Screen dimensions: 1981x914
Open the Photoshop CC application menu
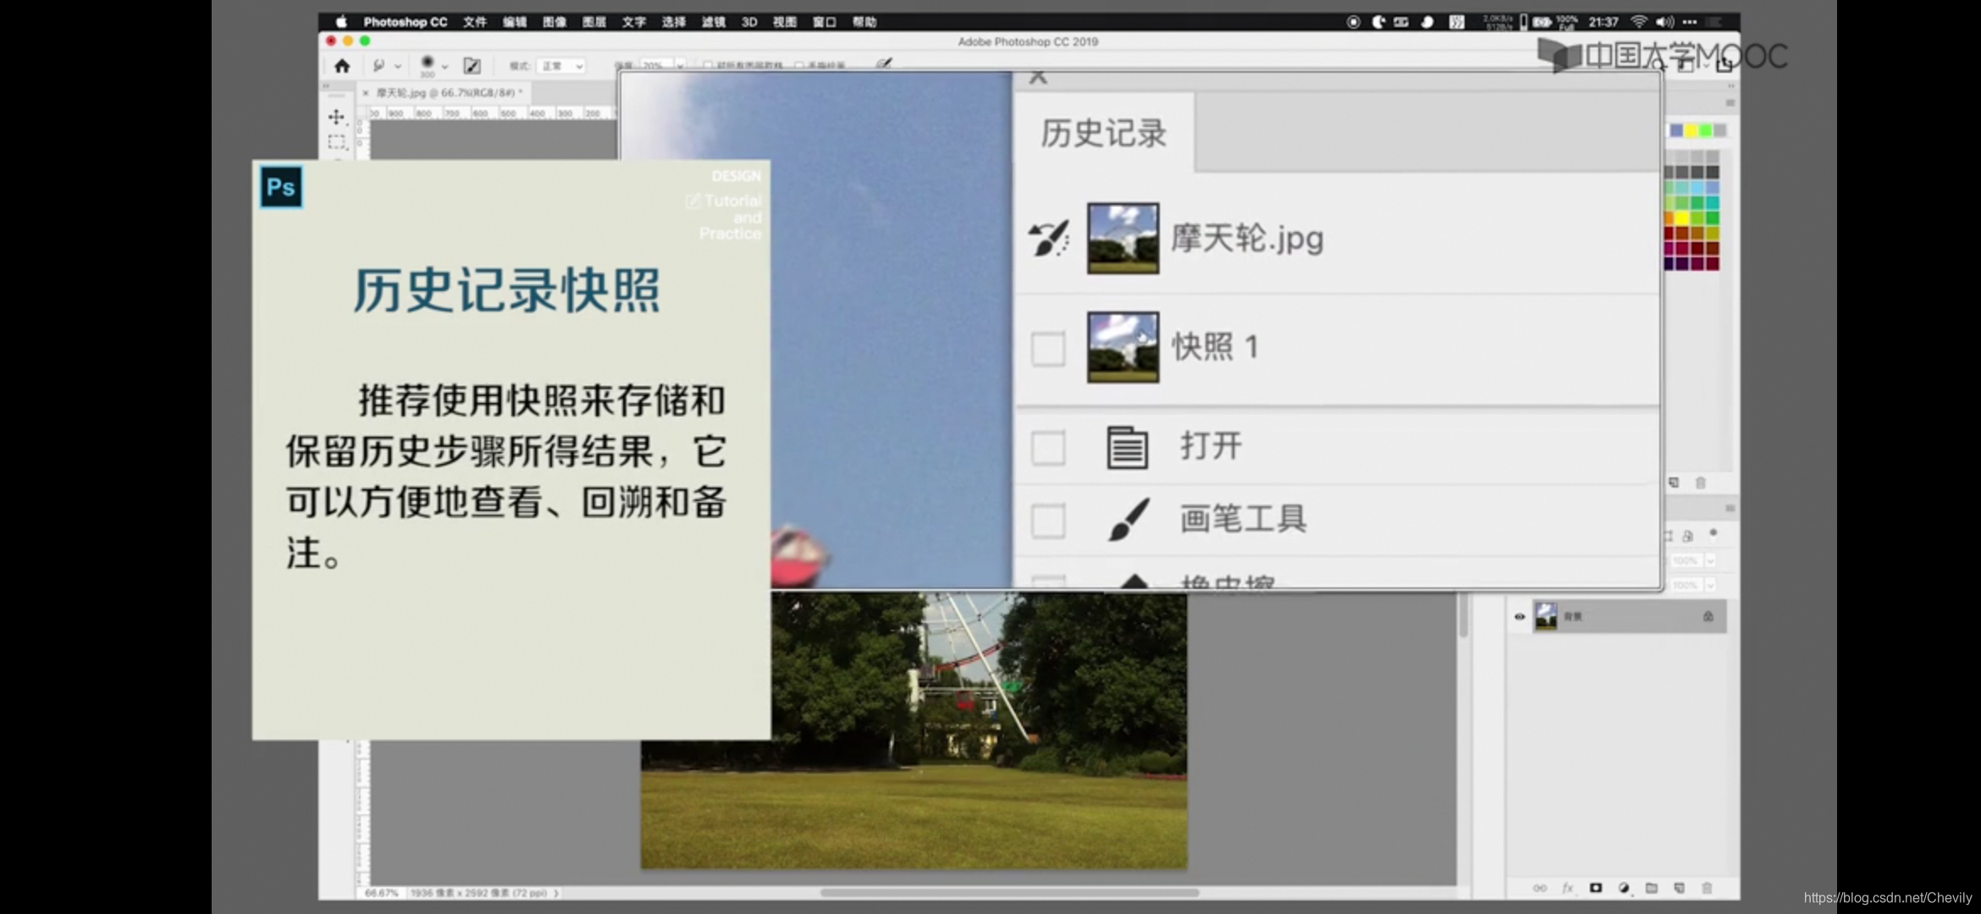click(x=406, y=22)
